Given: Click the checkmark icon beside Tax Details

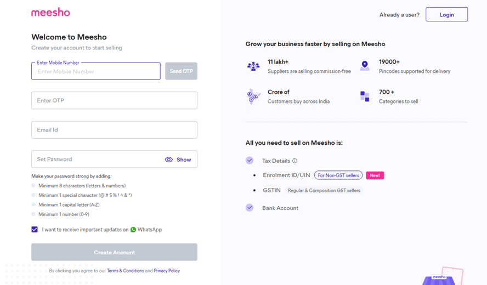Looking at the screenshot, I should pyautogui.click(x=250, y=161).
